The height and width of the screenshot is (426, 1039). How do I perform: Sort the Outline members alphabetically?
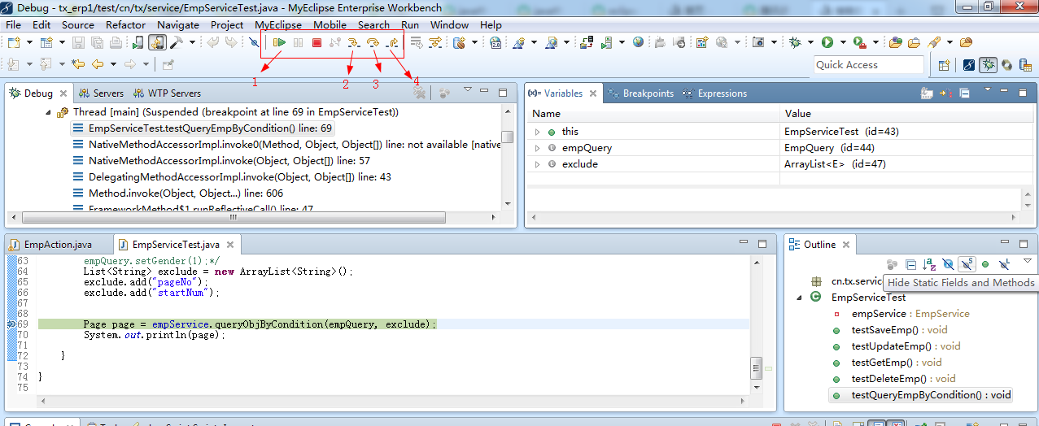[x=929, y=264]
